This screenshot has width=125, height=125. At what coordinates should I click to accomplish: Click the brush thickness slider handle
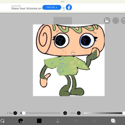[24, 113]
